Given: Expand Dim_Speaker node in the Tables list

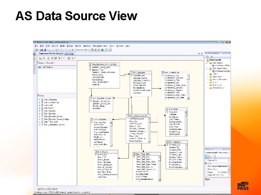Looking at the screenshot, I should click(x=40, y=114).
